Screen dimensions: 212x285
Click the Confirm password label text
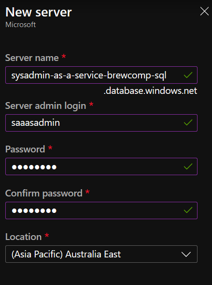point(44,194)
